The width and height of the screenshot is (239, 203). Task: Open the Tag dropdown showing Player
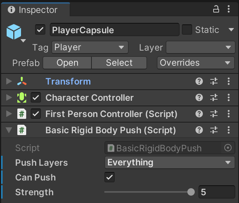click(90, 47)
